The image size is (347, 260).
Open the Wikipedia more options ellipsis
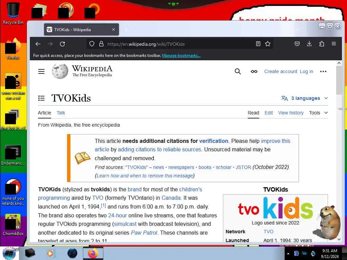323,71
